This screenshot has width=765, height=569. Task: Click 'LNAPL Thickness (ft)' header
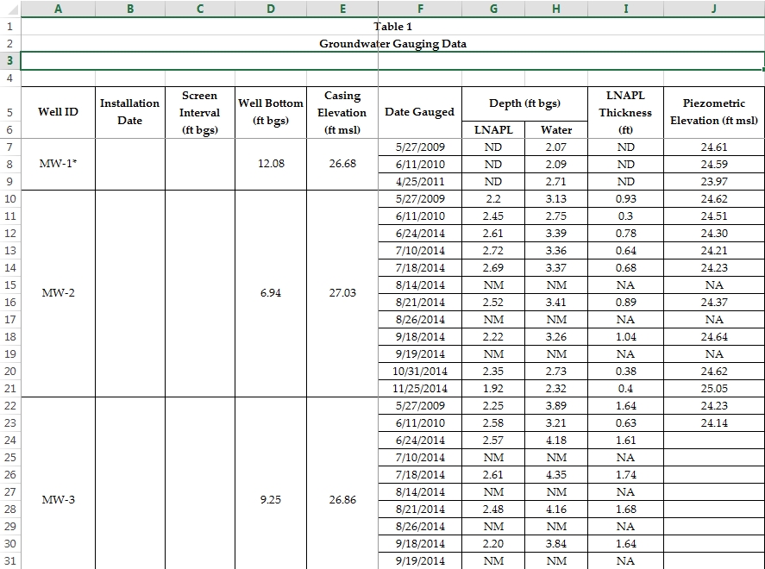(x=625, y=112)
